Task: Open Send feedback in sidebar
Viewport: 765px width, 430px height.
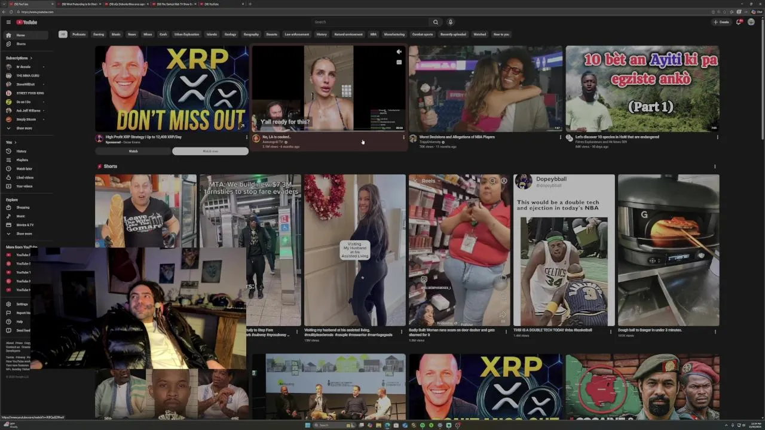Action: (x=18, y=330)
